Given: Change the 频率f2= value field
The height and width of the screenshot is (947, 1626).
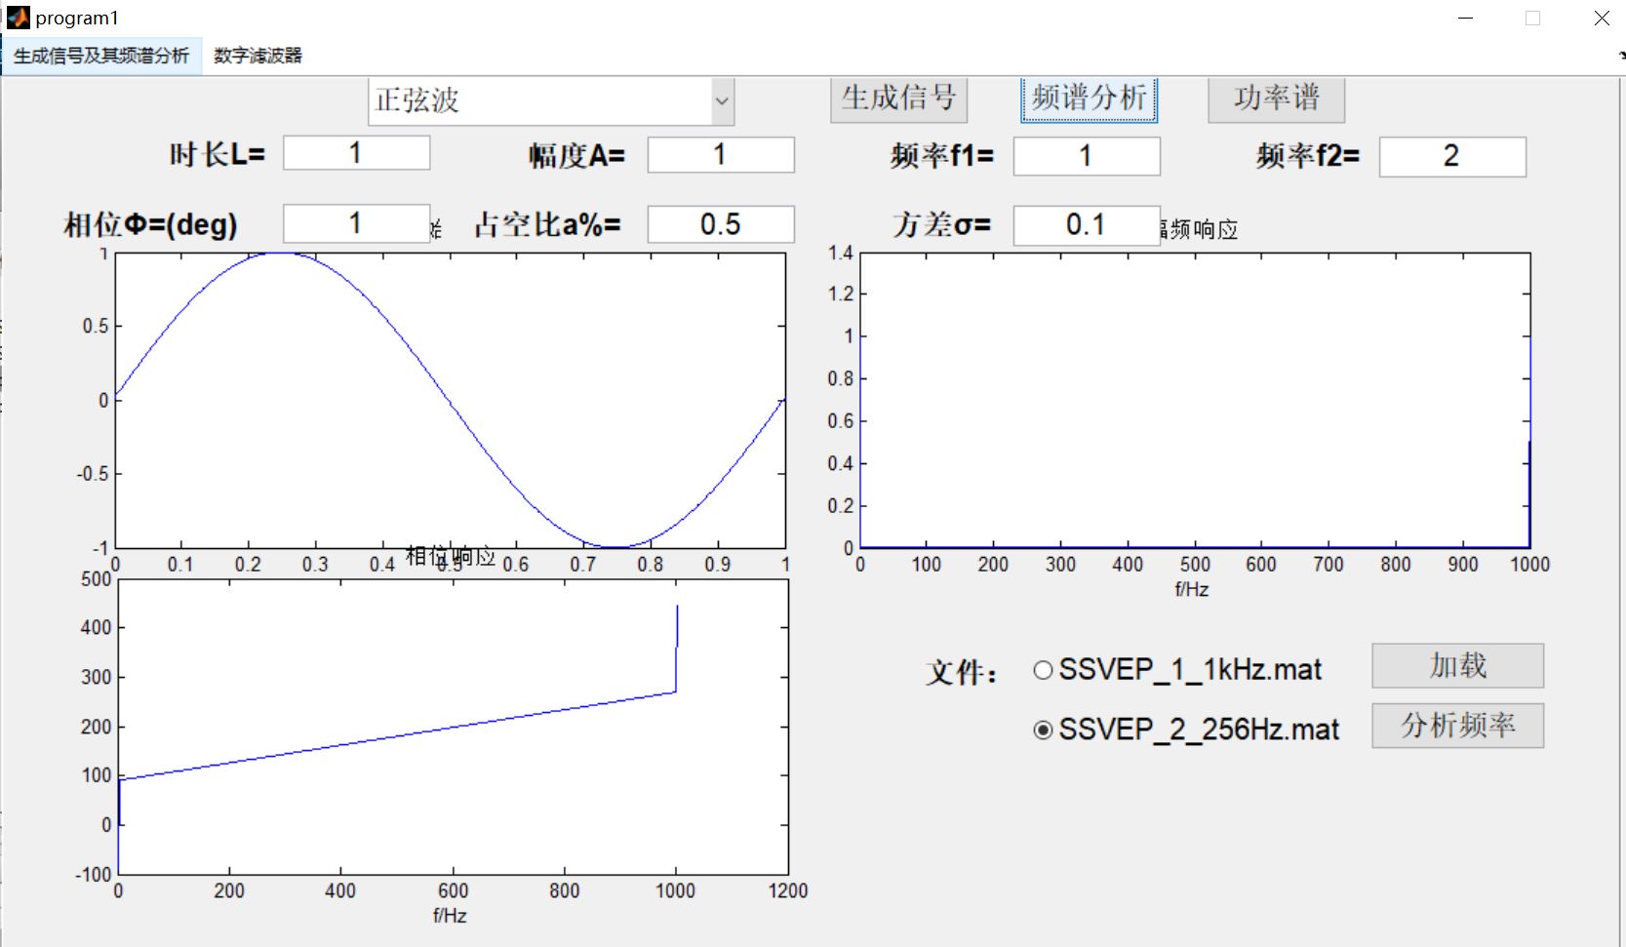Looking at the screenshot, I should (x=1451, y=156).
